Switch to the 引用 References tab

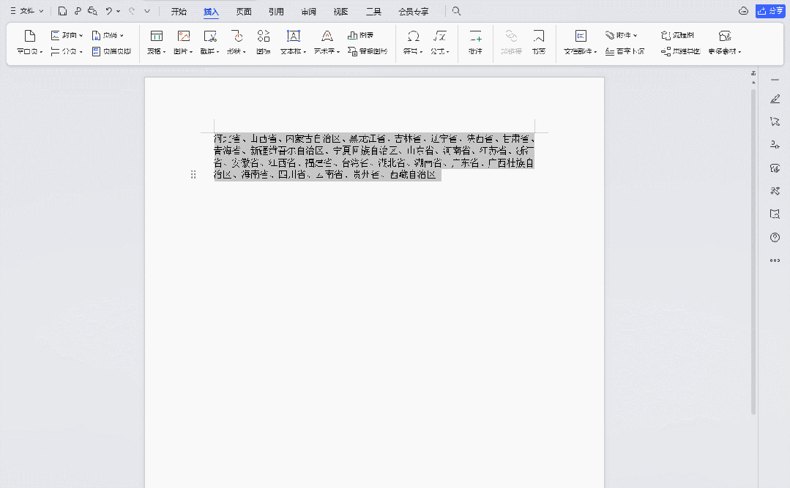click(x=276, y=11)
